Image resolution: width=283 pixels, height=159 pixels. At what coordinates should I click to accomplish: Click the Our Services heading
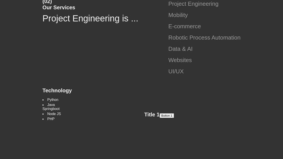59,7
